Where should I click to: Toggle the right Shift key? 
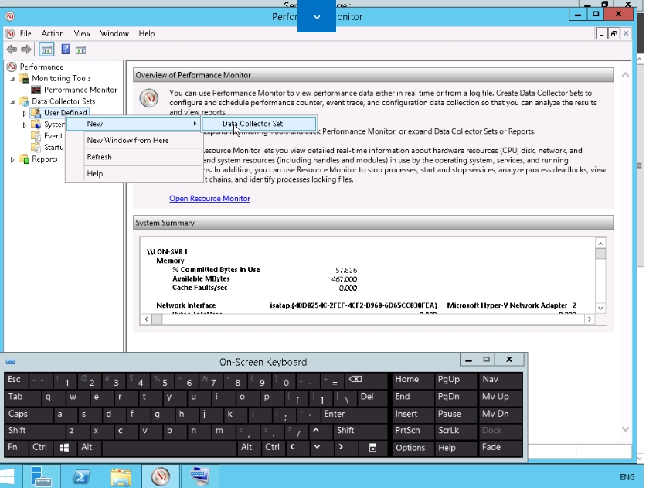coord(359,431)
